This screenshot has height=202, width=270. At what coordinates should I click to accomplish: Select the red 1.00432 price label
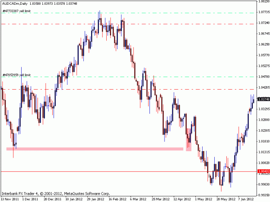pos(264,171)
